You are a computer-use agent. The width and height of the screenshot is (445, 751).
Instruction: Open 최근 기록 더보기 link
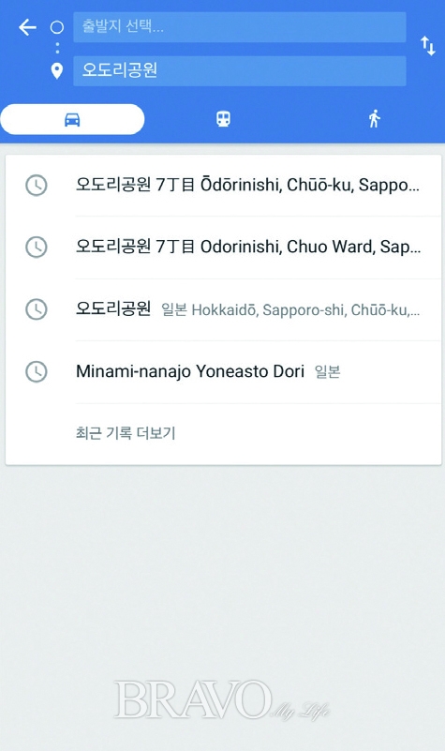tap(126, 433)
